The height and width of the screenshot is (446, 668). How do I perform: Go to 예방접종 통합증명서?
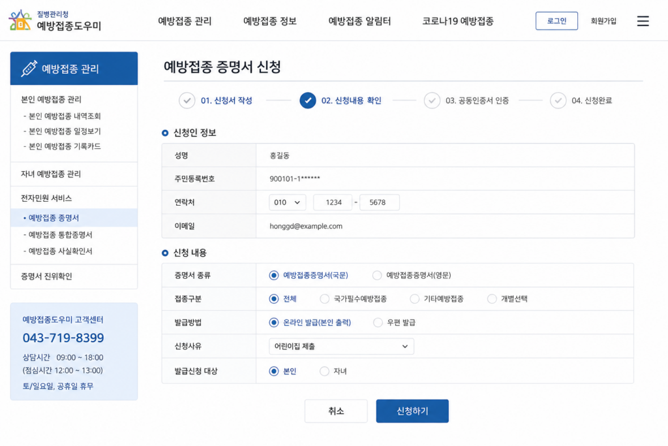58,235
